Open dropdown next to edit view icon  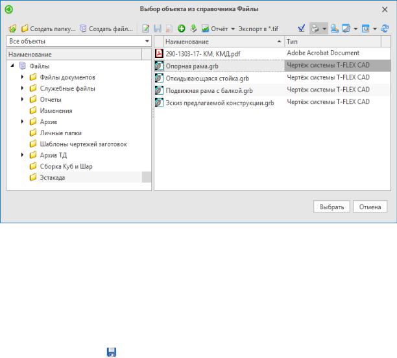(x=355, y=29)
